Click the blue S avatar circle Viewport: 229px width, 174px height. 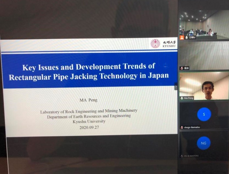204,114
